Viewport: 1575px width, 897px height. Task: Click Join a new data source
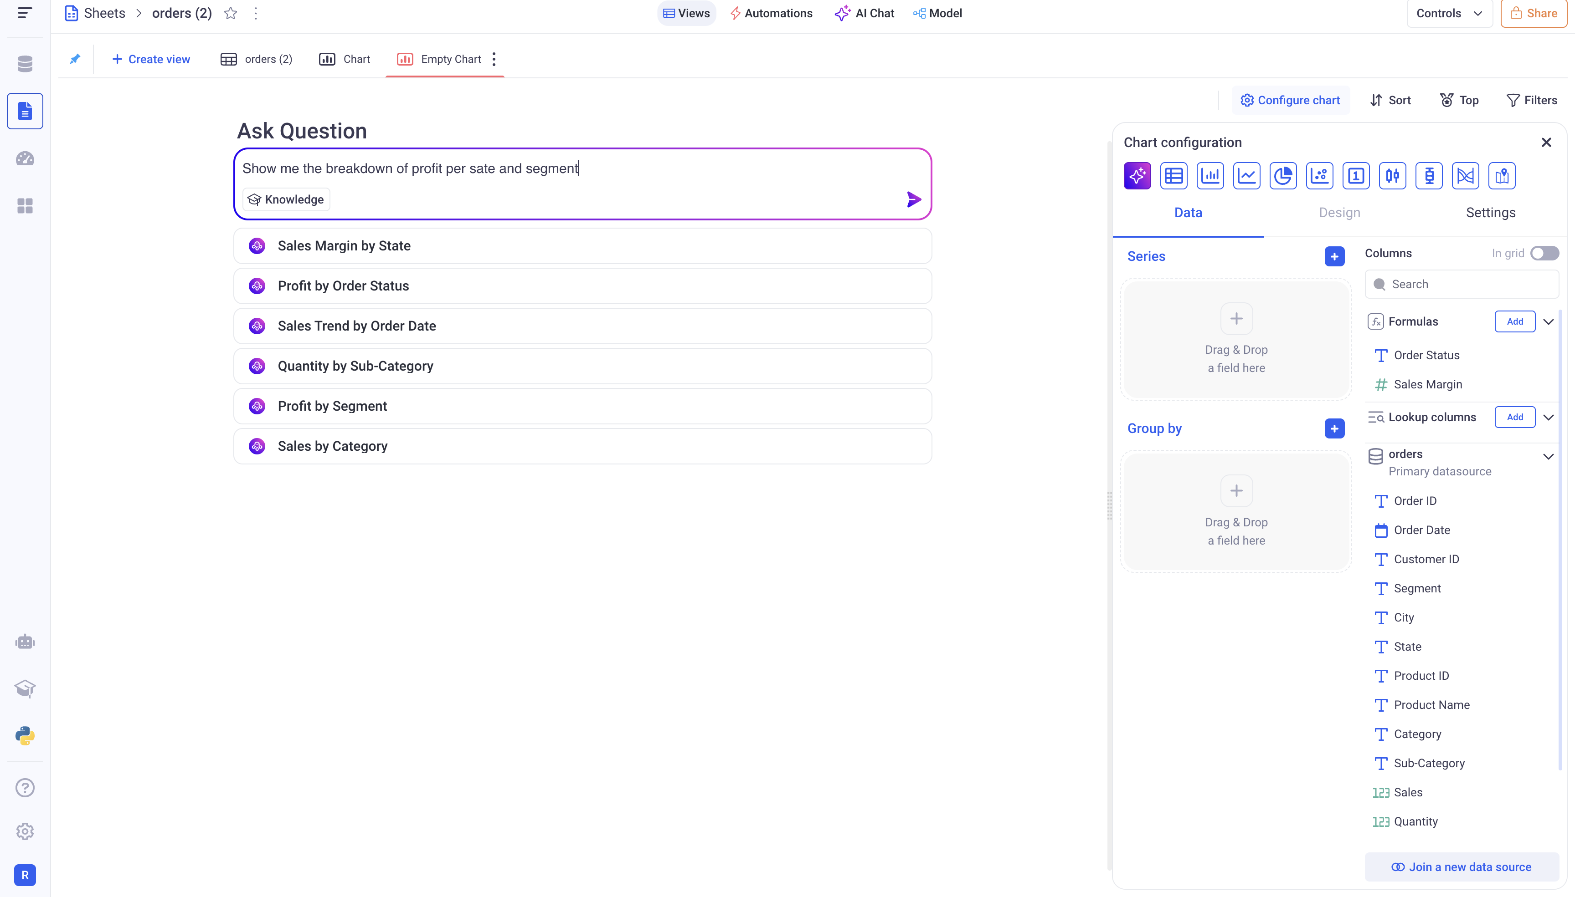[1461, 867]
